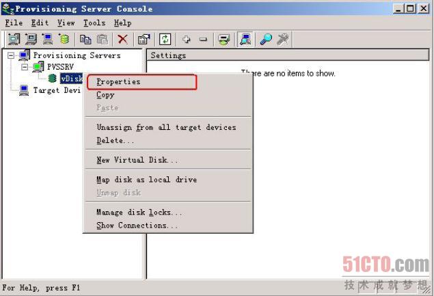Open the View menu
The width and height of the screenshot is (434, 296).
[x=66, y=23]
